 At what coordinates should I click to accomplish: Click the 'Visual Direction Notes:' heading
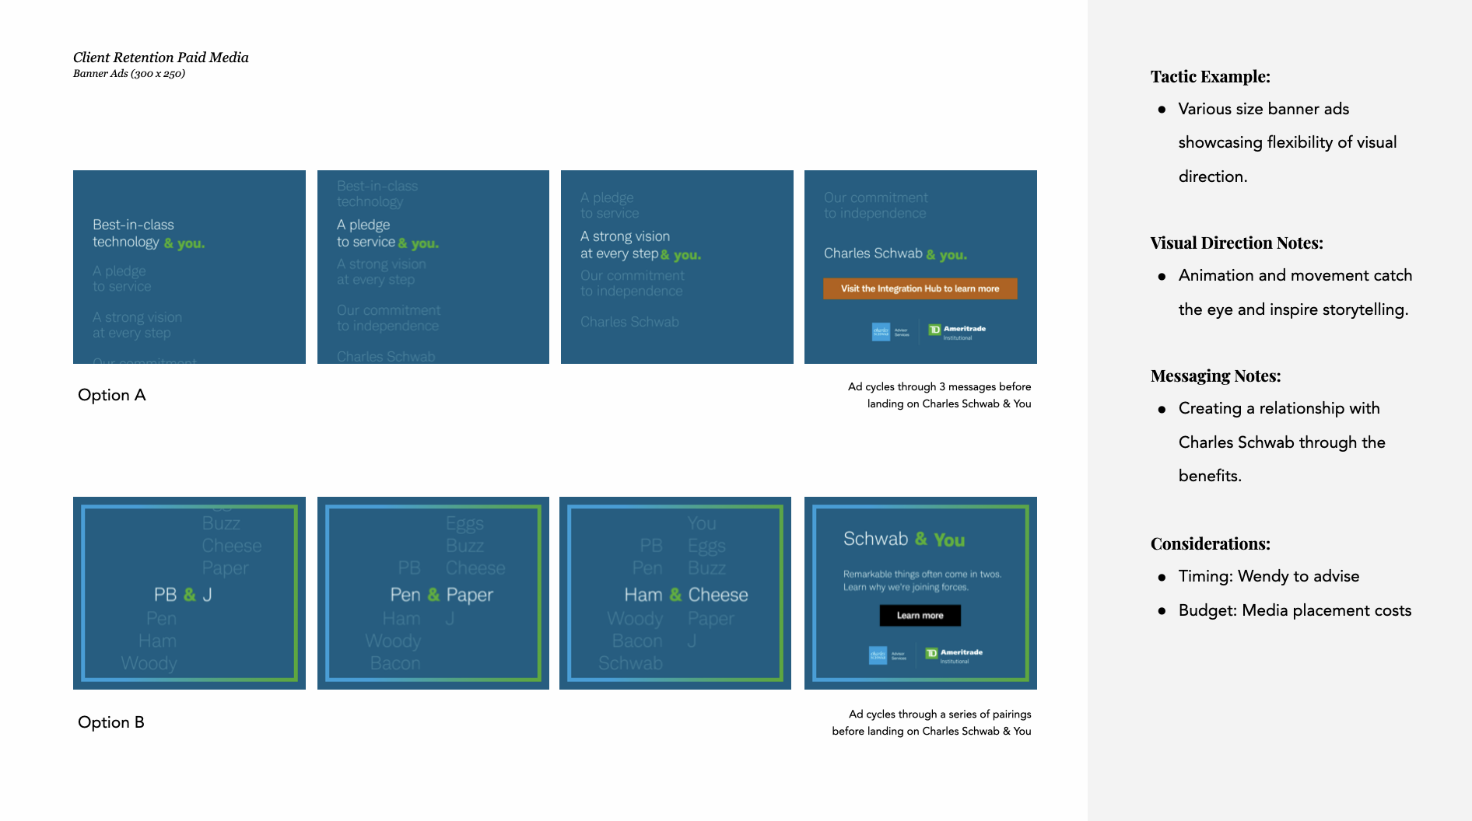(x=1237, y=243)
